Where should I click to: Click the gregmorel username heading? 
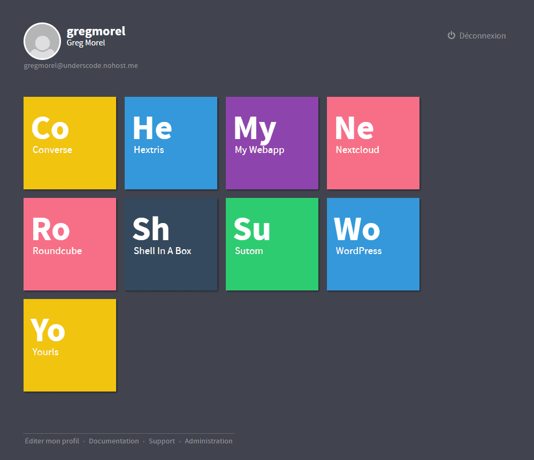(x=96, y=32)
